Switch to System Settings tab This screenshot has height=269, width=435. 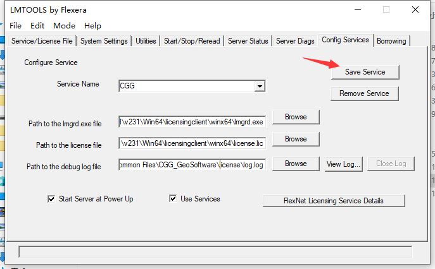point(104,41)
